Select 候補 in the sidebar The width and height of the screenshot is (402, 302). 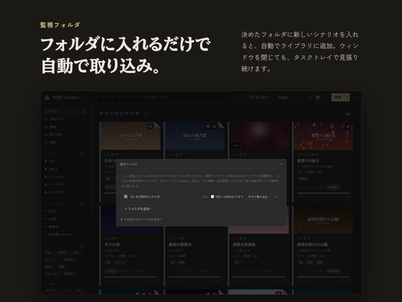pos(65,127)
